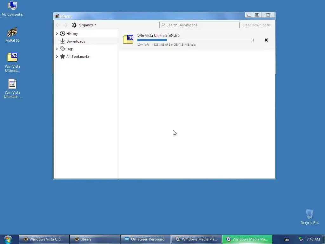Switch to Windows Vista Ulti... taskbar window

coord(44,239)
